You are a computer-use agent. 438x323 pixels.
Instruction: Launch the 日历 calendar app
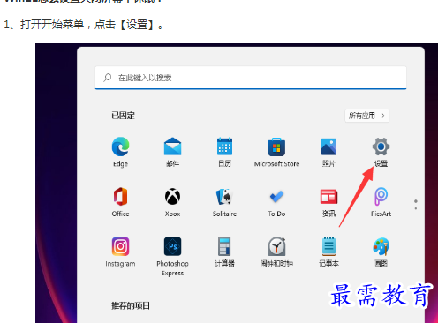(224, 146)
